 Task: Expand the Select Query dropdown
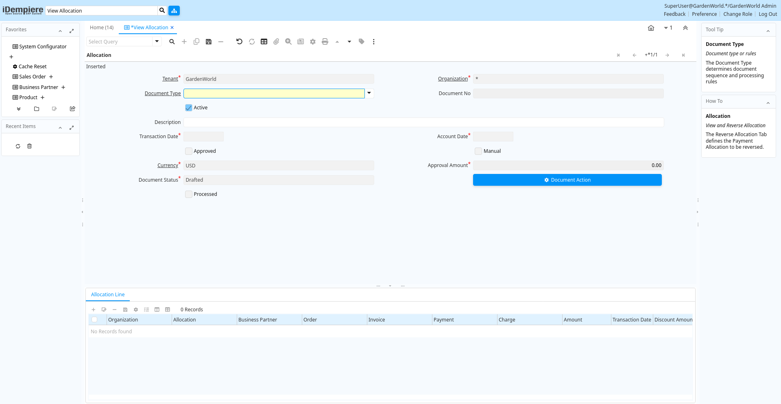[157, 41]
